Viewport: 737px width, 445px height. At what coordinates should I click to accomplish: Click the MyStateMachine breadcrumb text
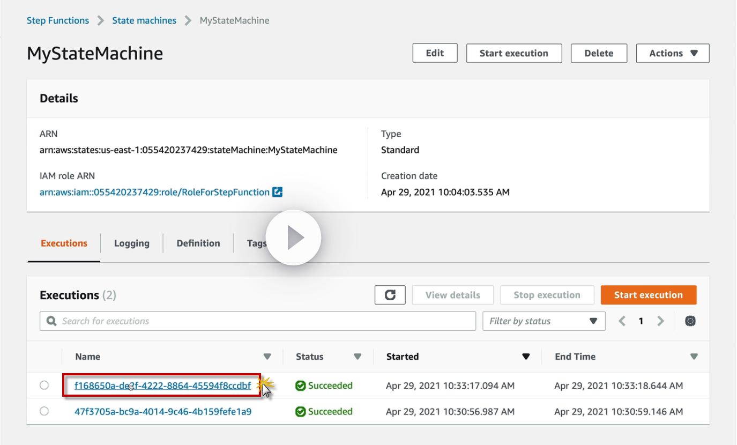pyautogui.click(x=235, y=20)
